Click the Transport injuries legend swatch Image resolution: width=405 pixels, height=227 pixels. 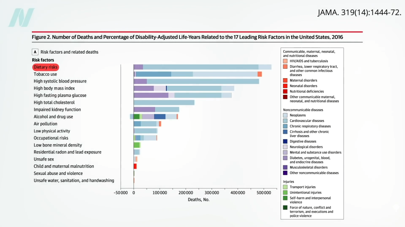(x=285, y=187)
